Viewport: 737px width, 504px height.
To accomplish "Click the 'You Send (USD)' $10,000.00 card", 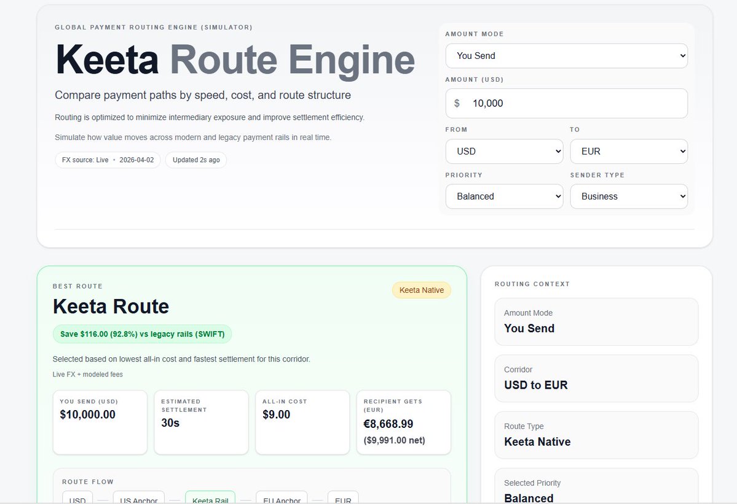I will coord(100,422).
